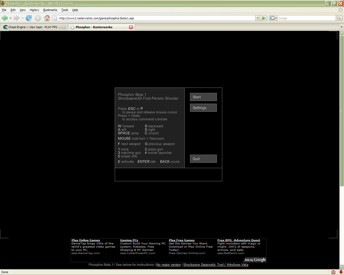The image size is (344, 275).
Task: Open the Edit menu
Action: pos(13,10)
